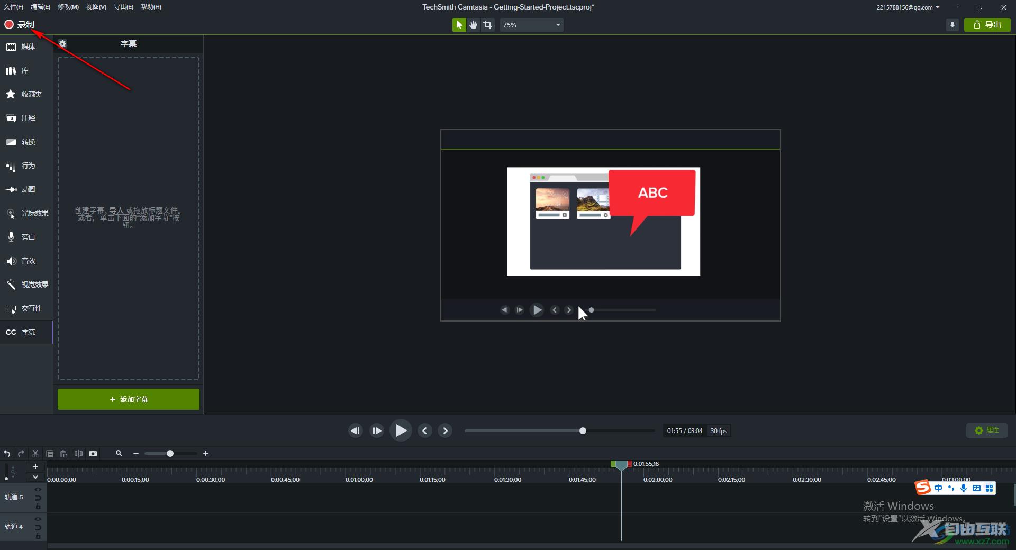Open the 注释 annotations tab

tap(26, 118)
